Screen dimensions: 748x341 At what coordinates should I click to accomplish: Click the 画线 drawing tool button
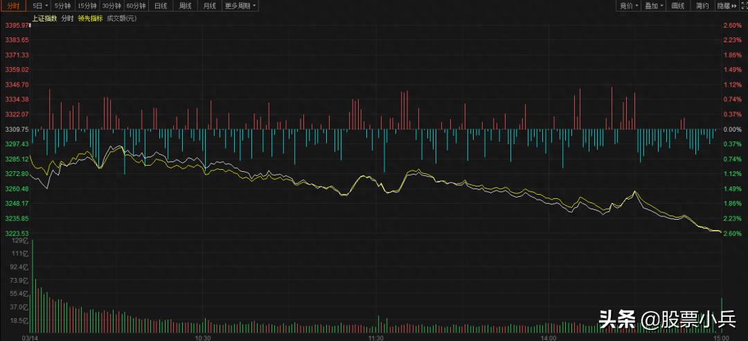pos(678,6)
